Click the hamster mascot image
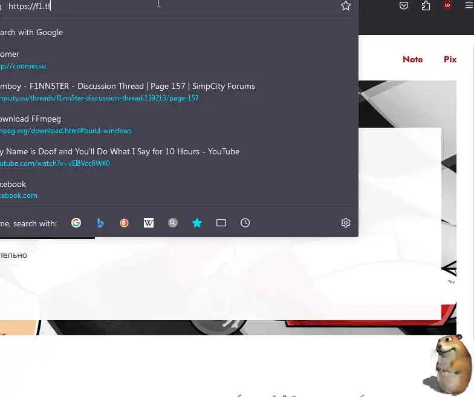Image resolution: width=474 pixels, height=397 pixels. pyautogui.click(x=449, y=364)
